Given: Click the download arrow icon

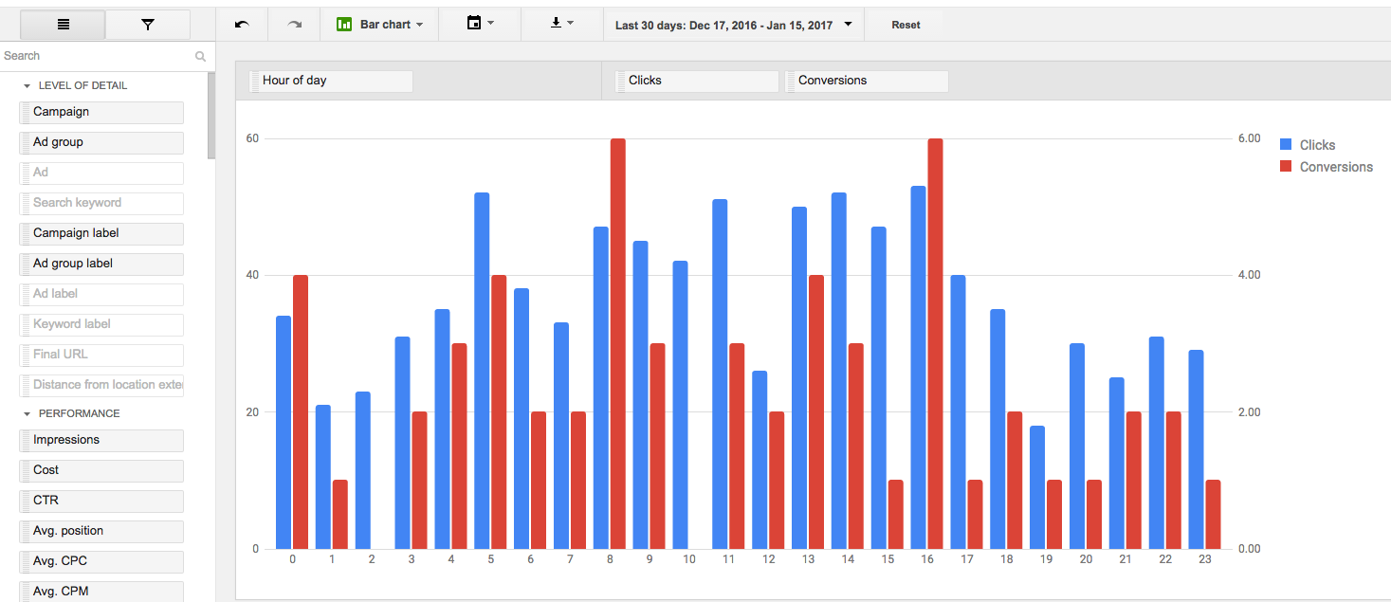Looking at the screenshot, I should click(x=557, y=24).
